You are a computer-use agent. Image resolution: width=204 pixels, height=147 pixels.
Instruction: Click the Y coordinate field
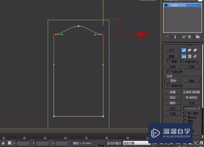pyautogui.click(x=42, y=143)
